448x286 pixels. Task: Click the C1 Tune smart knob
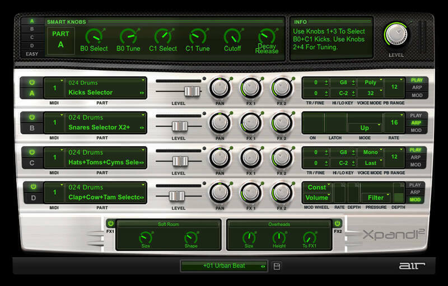tap(198, 36)
